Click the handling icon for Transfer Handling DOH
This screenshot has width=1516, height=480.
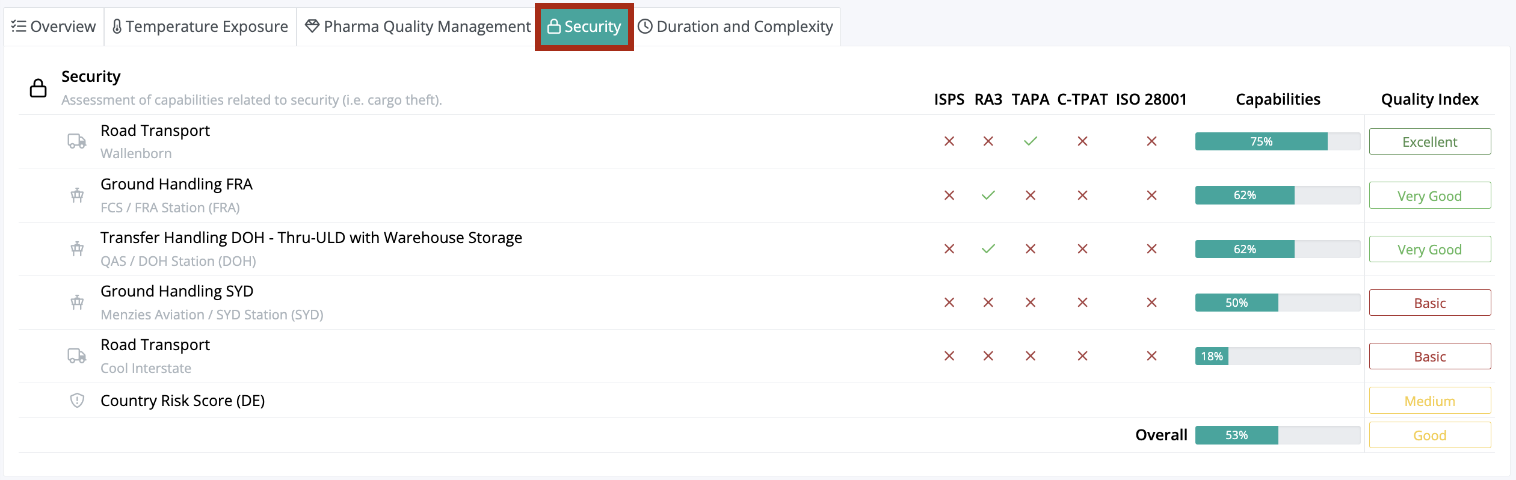click(x=77, y=249)
